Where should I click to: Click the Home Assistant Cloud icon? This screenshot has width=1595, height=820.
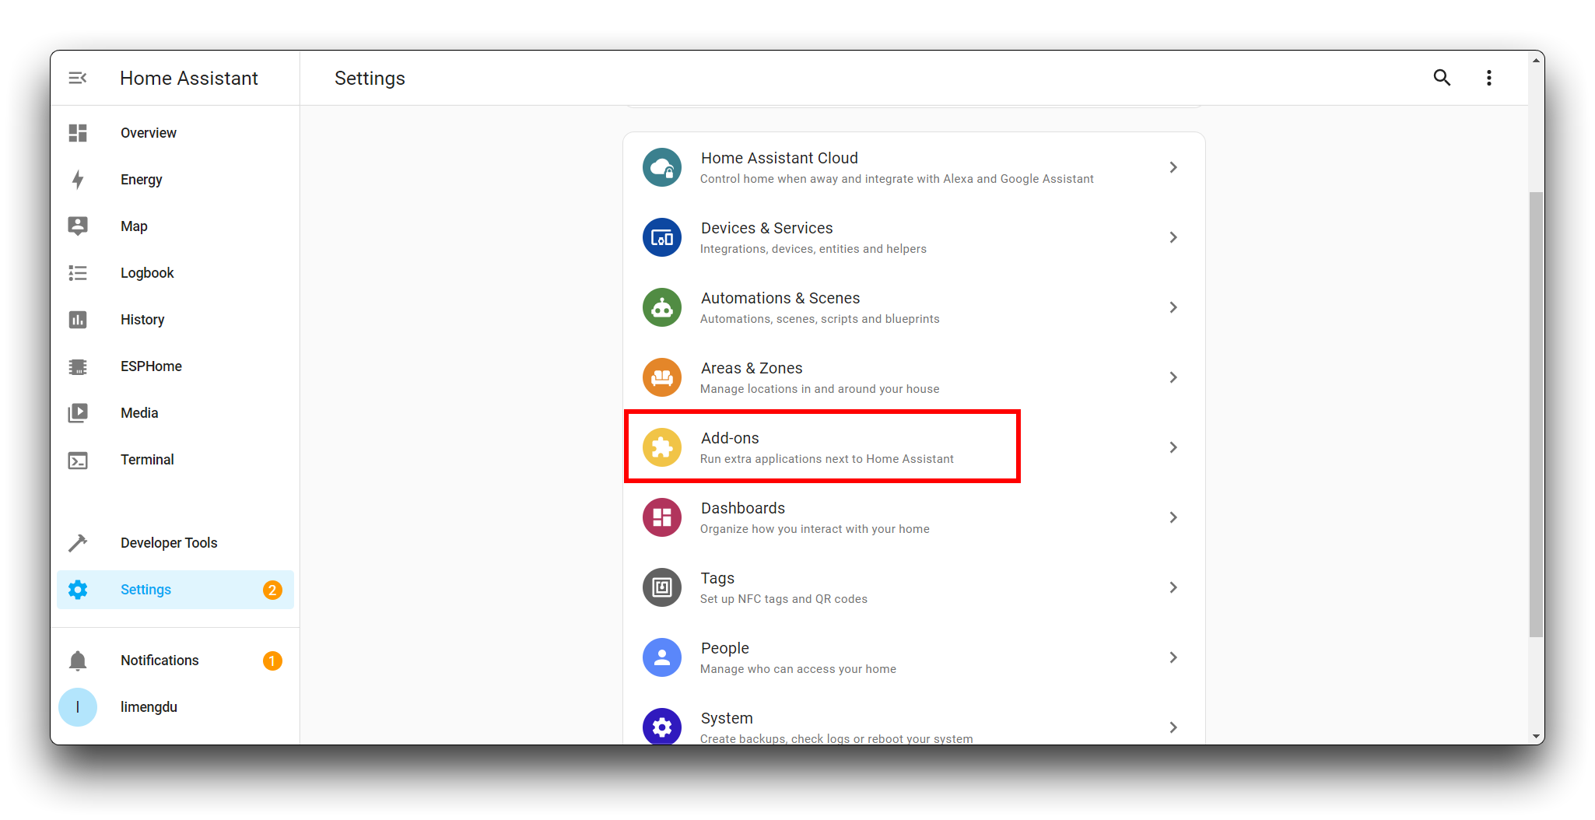click(662, 167)
